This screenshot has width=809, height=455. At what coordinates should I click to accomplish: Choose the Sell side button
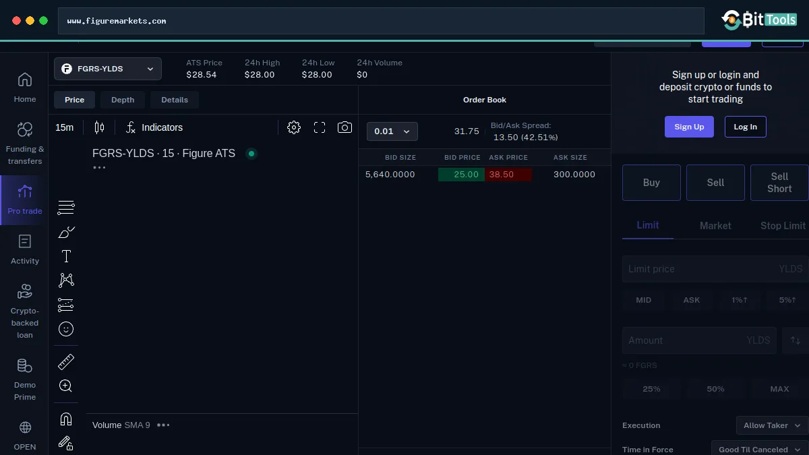[715, 183]
